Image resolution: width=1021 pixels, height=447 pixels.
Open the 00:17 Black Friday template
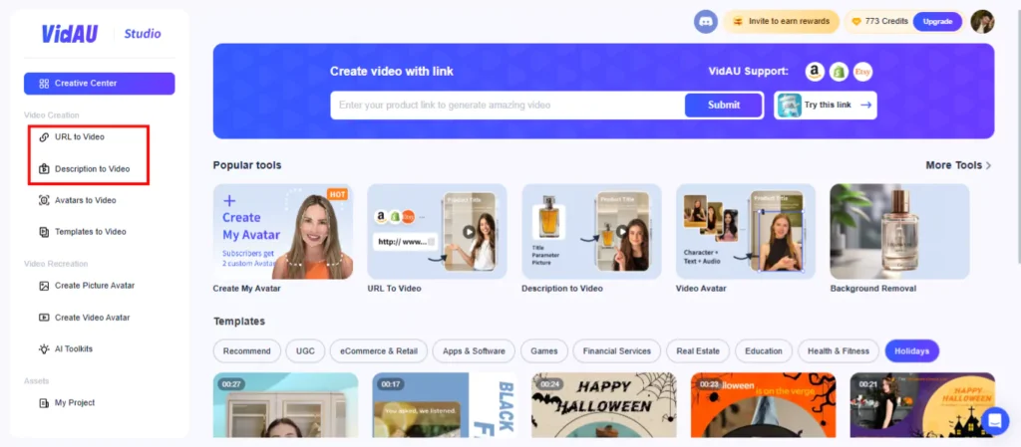445,405
